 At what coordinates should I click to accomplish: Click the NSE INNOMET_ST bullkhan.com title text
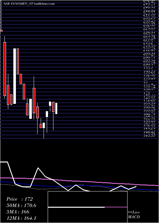pos(29,4)
